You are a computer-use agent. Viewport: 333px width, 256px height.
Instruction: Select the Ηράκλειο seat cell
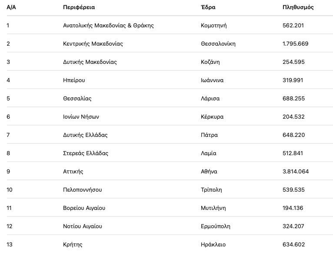tap(213, 245)
